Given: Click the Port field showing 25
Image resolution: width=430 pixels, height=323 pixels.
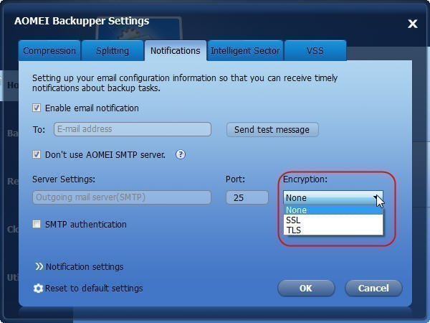Looking at the screenshot, I should pos(247,197).
